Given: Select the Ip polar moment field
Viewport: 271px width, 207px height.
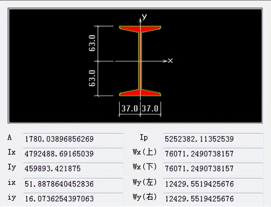Looking at the screenshot, I should (x=213, y=139).
